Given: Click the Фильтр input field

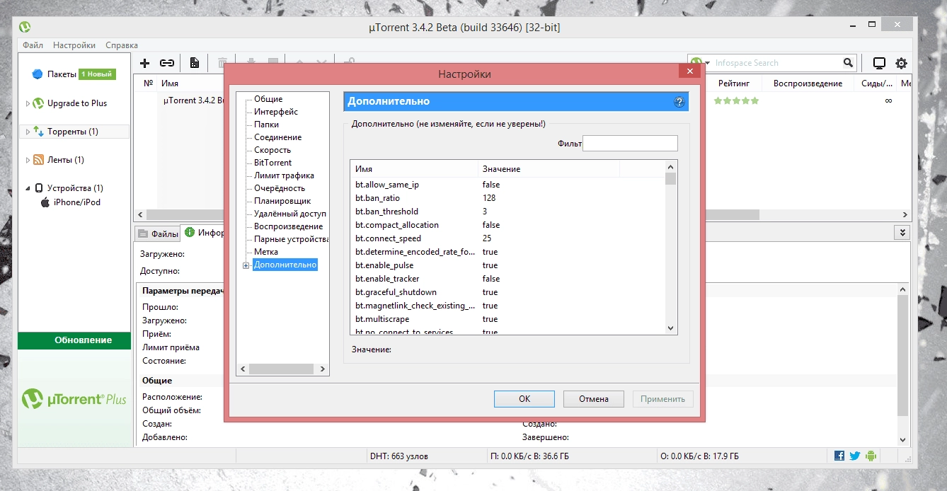Looking at the screenshot, I should (x=630, y=144).
